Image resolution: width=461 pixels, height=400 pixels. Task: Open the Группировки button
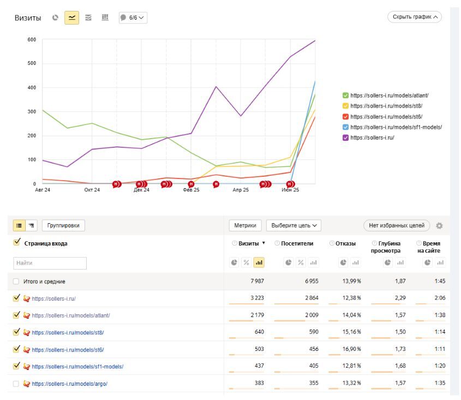tap(63, 225)
